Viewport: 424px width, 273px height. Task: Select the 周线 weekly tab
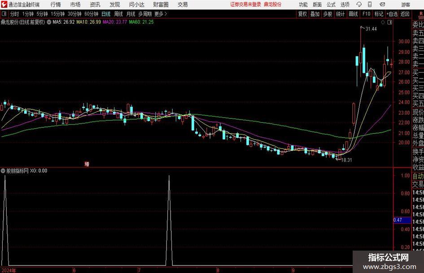(118, 14)
